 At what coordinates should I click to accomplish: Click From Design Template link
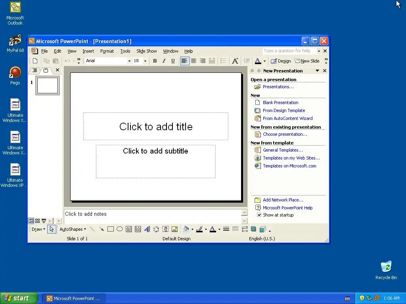284,111
